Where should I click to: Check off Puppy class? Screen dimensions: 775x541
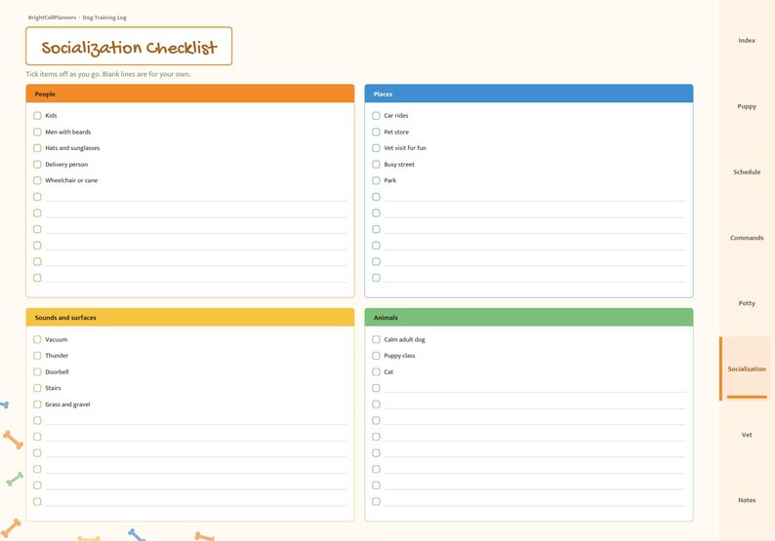(376, 356)
